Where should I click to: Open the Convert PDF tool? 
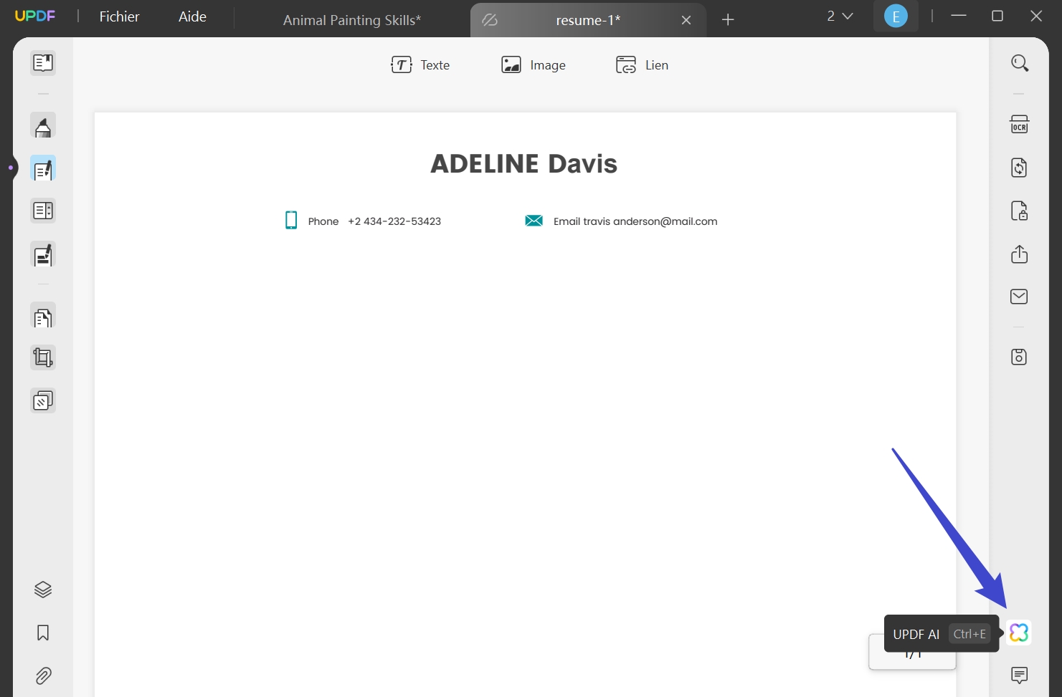(x=1019, y=168)
